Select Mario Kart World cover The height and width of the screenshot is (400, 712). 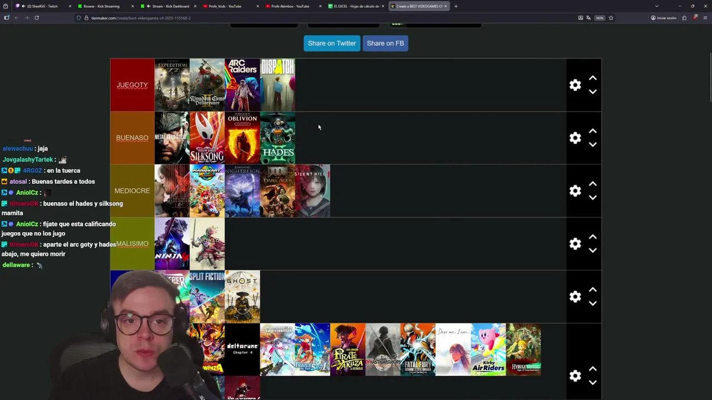click(207, 191)
